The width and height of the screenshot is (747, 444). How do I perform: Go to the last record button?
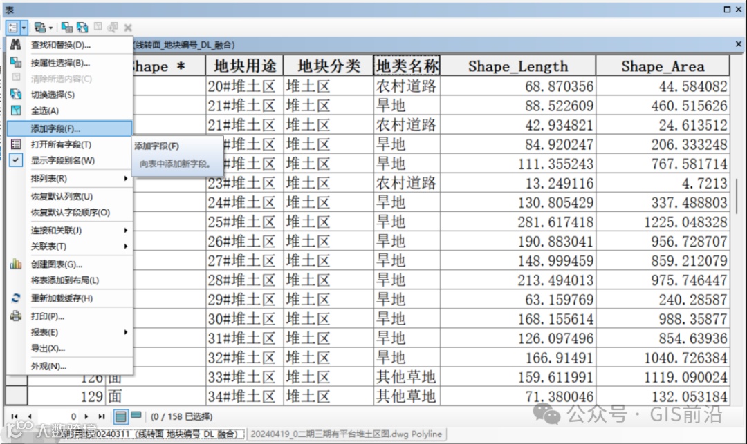[102, 416]
